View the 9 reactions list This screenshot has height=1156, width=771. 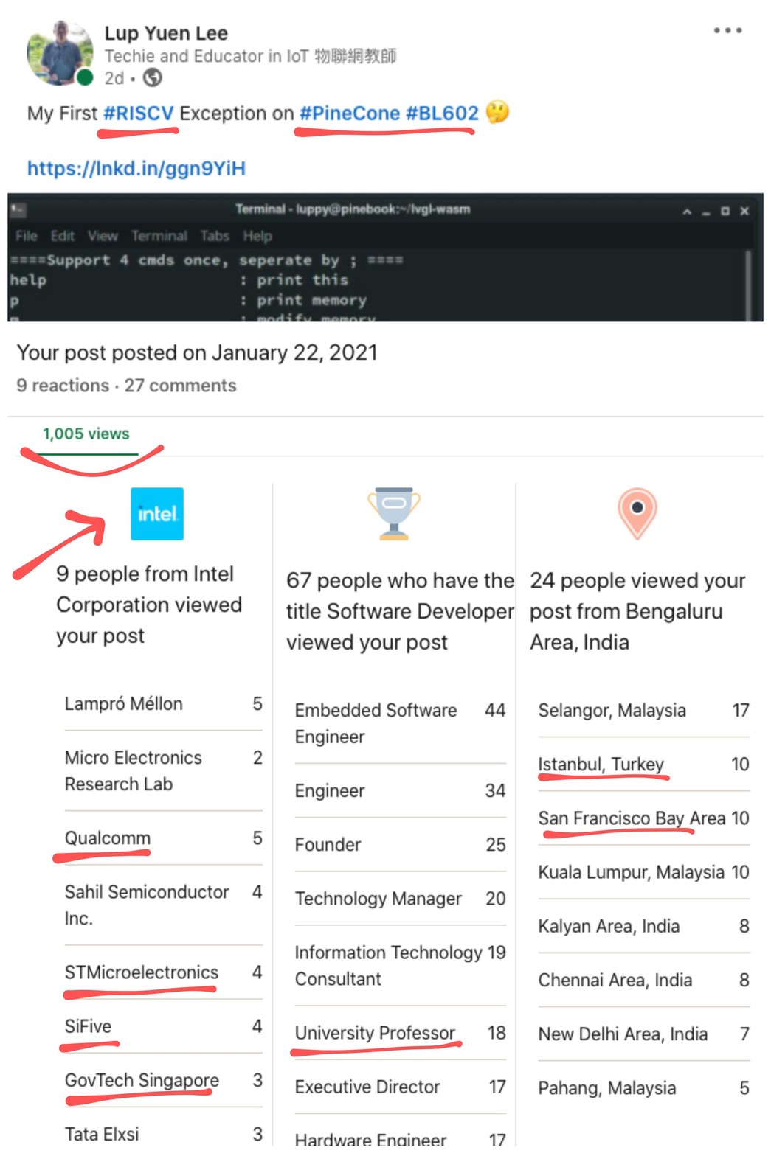tap(63, 386)
